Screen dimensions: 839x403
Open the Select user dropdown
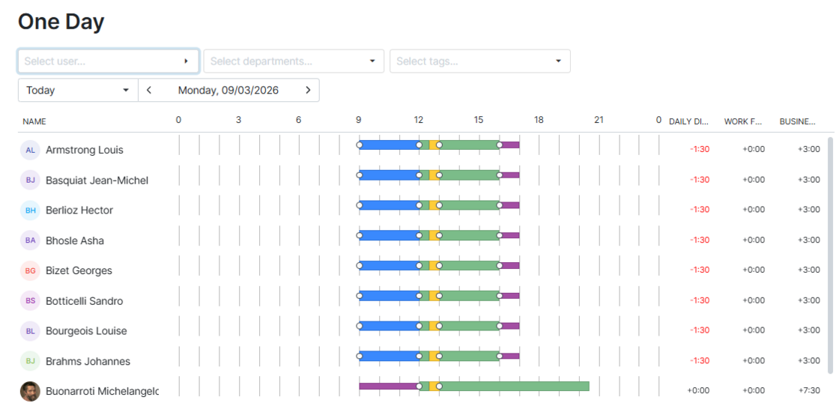coord(109,61)
